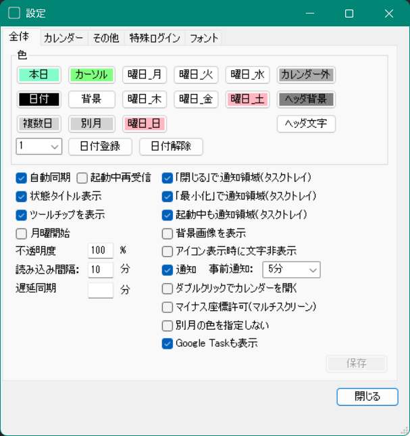The height and width of the screenshot is (436, 410).
Task: Click the ヘッダ背景 color button
Action: pyautogui.click(x=306, y=99)
